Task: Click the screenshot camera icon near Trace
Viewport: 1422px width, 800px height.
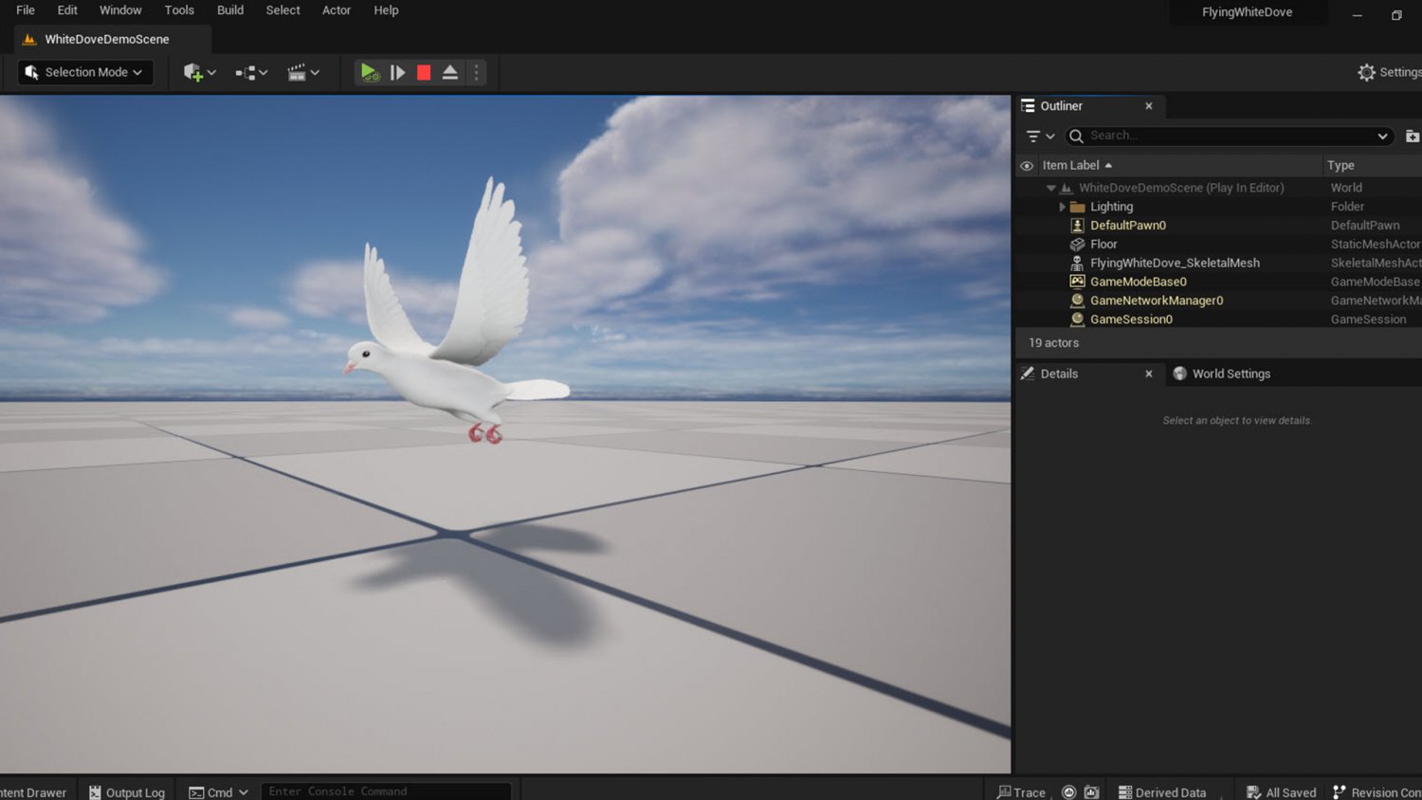Action: pyautogui.click(x=1092, y=791)
